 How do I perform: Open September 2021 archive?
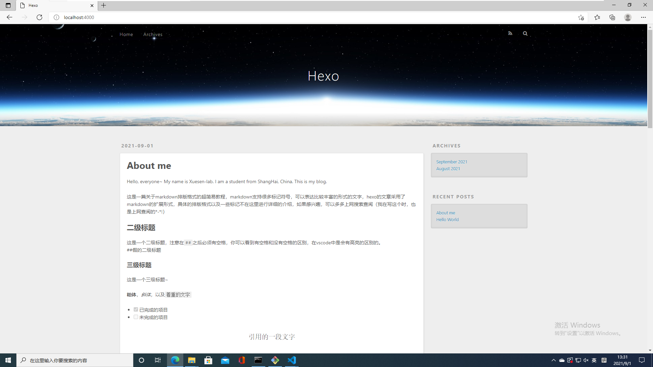(452, 162)
